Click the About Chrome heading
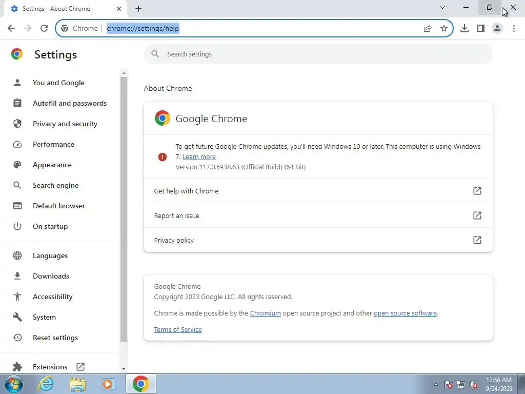Screen dimensions: 525x394 click(x=168, y=88)
